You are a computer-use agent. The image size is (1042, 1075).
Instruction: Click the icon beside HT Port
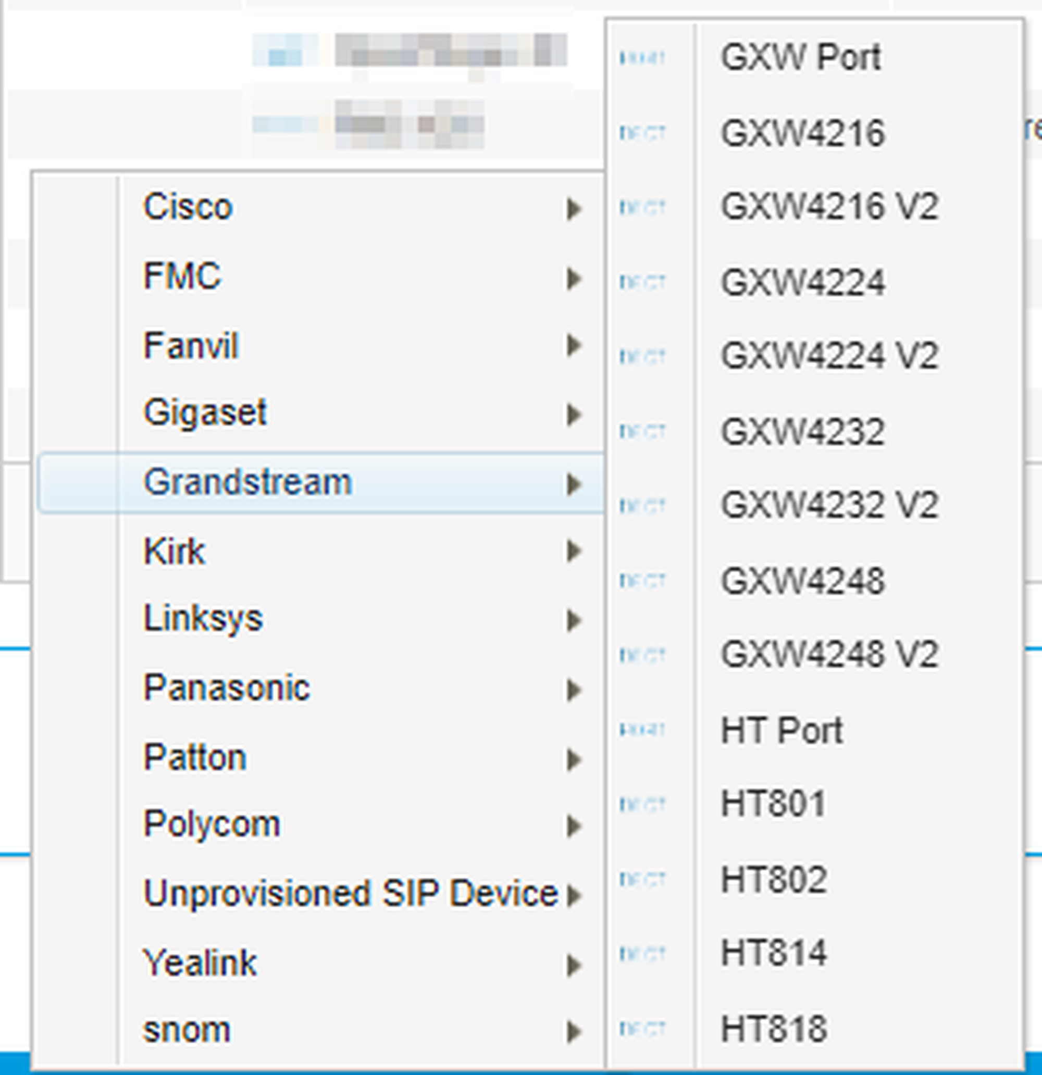[x=642, y=730]
